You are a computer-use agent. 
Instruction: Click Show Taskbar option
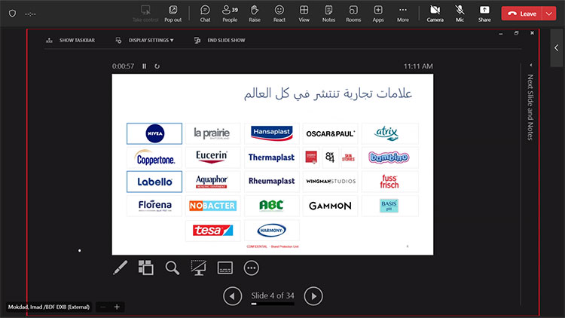click(x=71, y=40)
